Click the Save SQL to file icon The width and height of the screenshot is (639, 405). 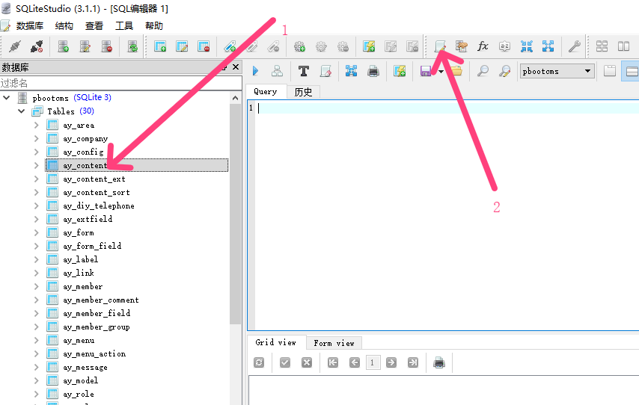tap(425, 71)
